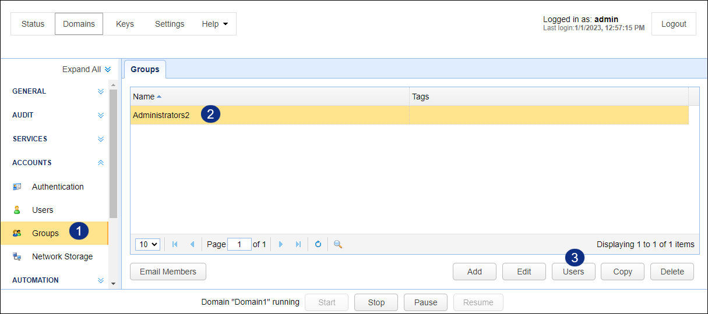Click the 'Displaying 1 to 1 of 1 items' text
Viewport: 708px width, 314px height.
click(646, 244)
